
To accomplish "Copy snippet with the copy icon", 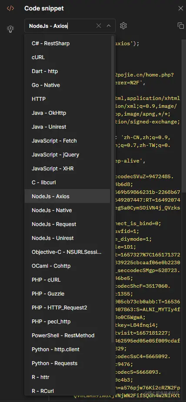I will [181, 26].
